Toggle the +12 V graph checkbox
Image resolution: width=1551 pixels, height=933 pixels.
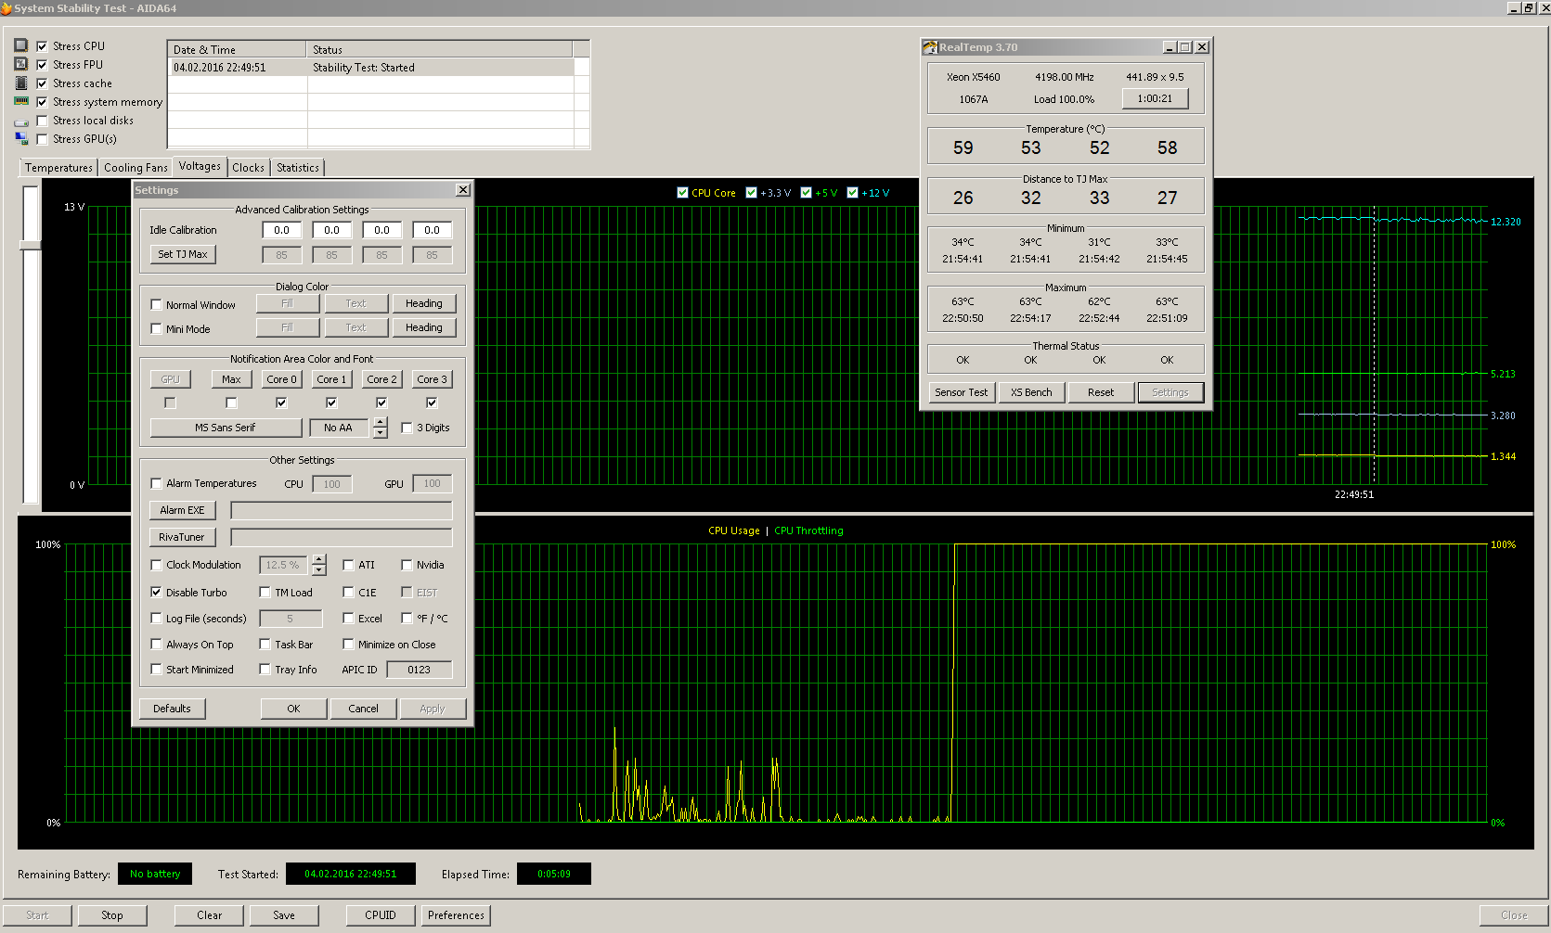[x=852, y=193]
